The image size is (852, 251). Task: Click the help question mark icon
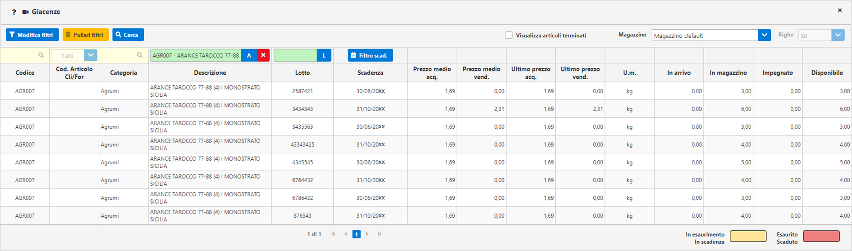point(14,12)
